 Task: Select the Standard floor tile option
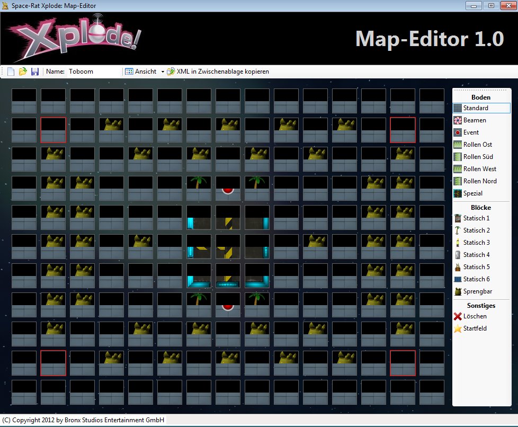pos(481,108)
